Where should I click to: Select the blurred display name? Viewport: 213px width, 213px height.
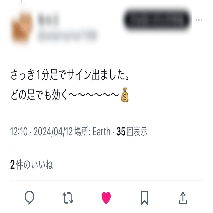coord(48,19)
